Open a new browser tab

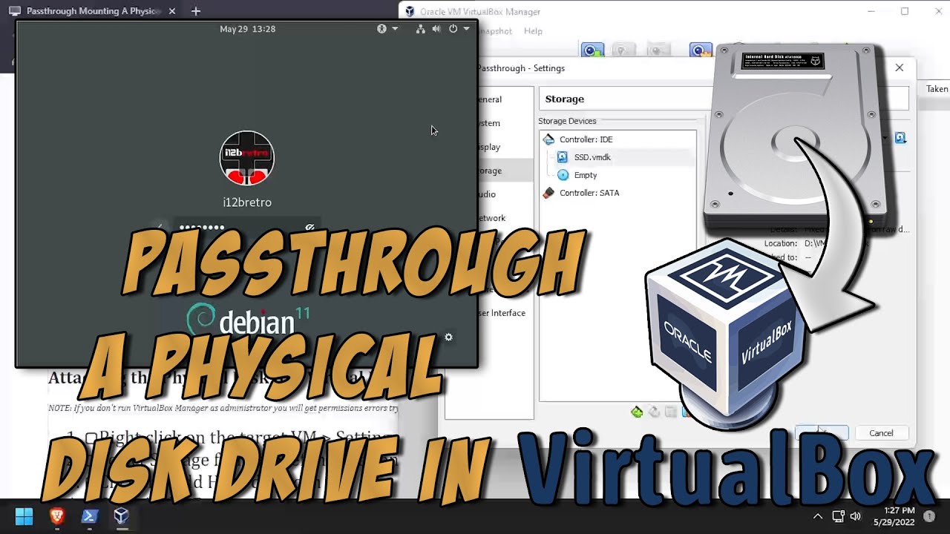coord(196,11)
